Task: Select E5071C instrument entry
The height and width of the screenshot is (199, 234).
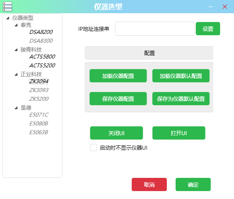Action: tap(39, 115)
